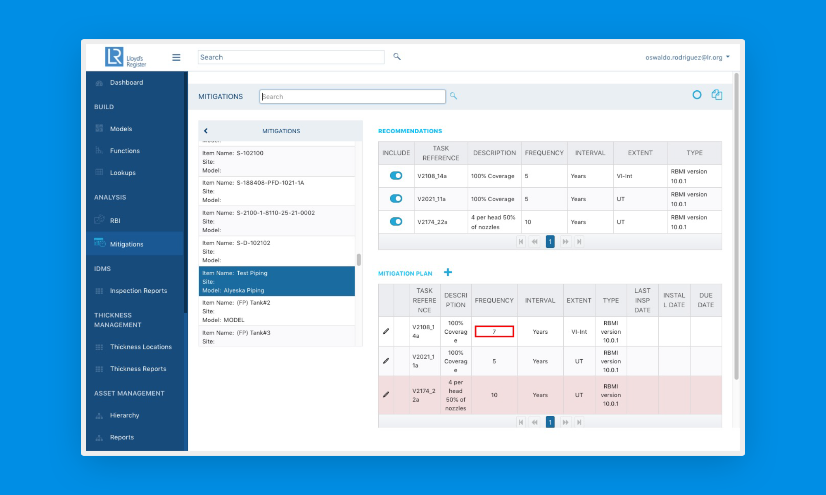Go to previous page in Mitigation Plan pager
826x495 pixels.
tap(535, 422)
